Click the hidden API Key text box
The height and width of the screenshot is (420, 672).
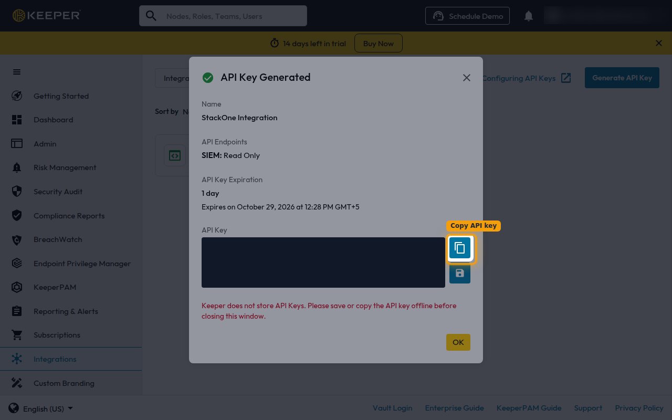323,262
